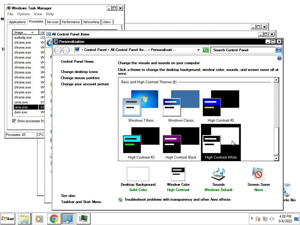Open Change desktop icons
Image resolution: width=300 pixels, height=225 pixels.
point(79,72)
